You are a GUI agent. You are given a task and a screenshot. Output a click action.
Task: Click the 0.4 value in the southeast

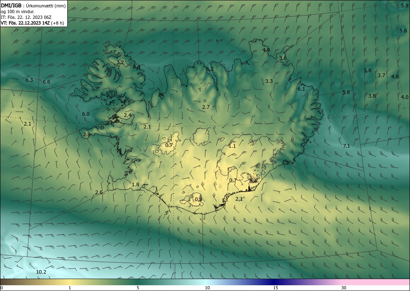coord(253,181)
